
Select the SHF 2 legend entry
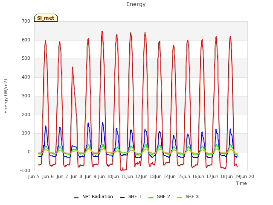pyautogui.click(x=159, y=196)
